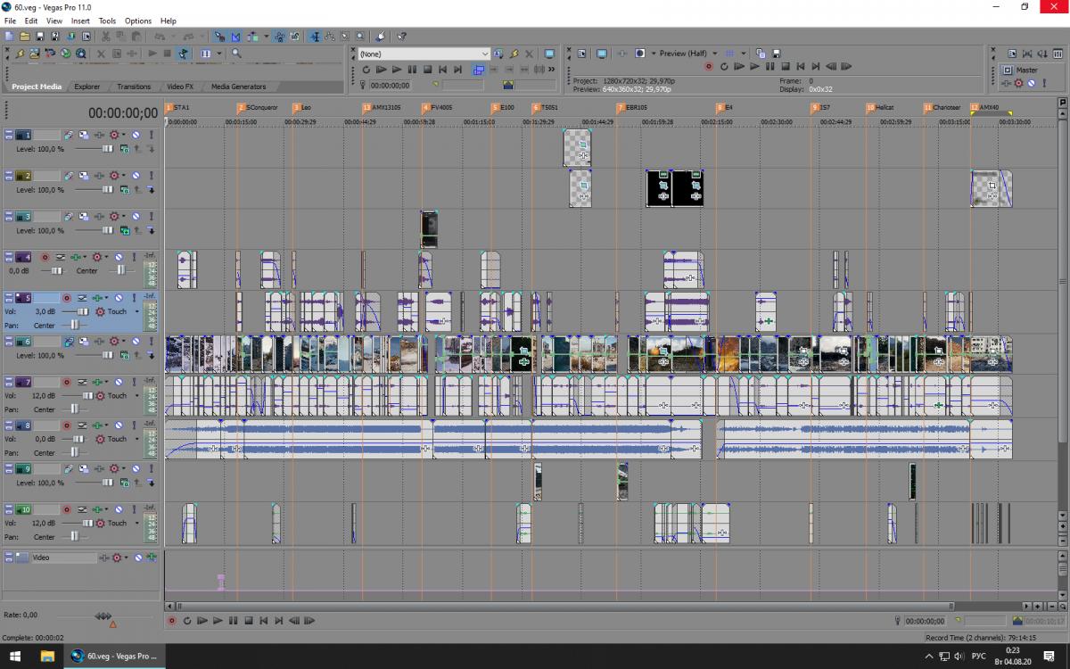Screen dimensions: 1070x669
Task: Click the Track Motion icon on track 2
Action: [83, 176]
